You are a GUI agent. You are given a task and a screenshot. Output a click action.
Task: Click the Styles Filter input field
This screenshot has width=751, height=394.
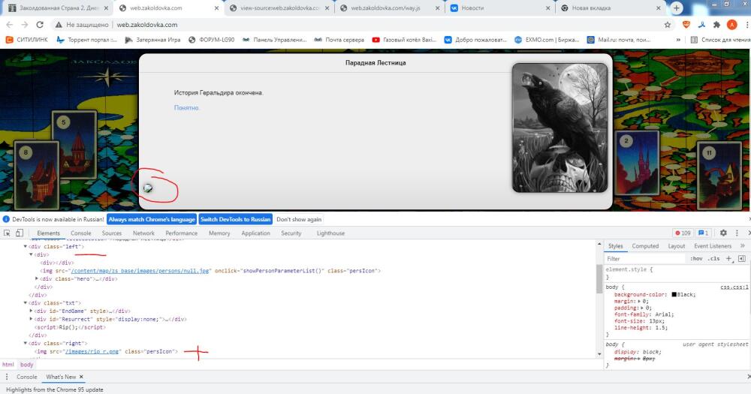(x=646, y=258)
